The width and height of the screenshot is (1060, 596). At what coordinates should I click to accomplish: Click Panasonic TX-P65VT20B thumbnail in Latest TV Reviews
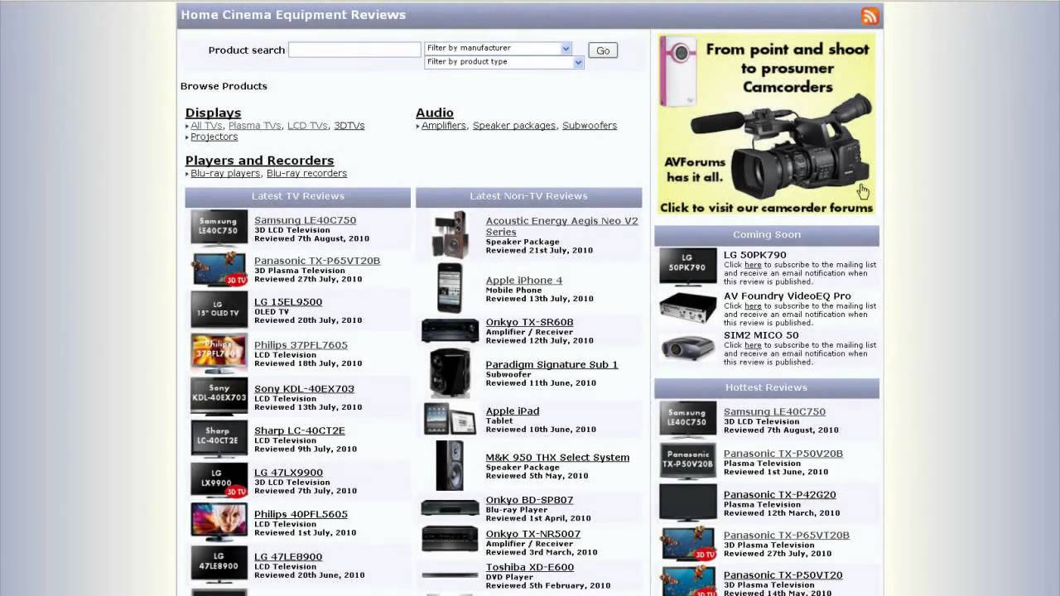[x=219, y=270]
